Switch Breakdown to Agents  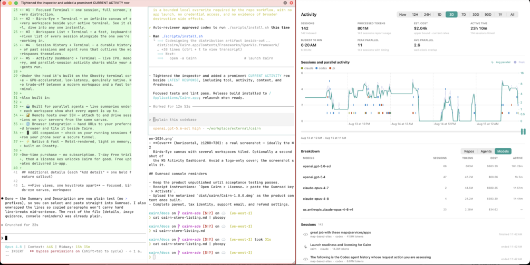tap(486, 151)
